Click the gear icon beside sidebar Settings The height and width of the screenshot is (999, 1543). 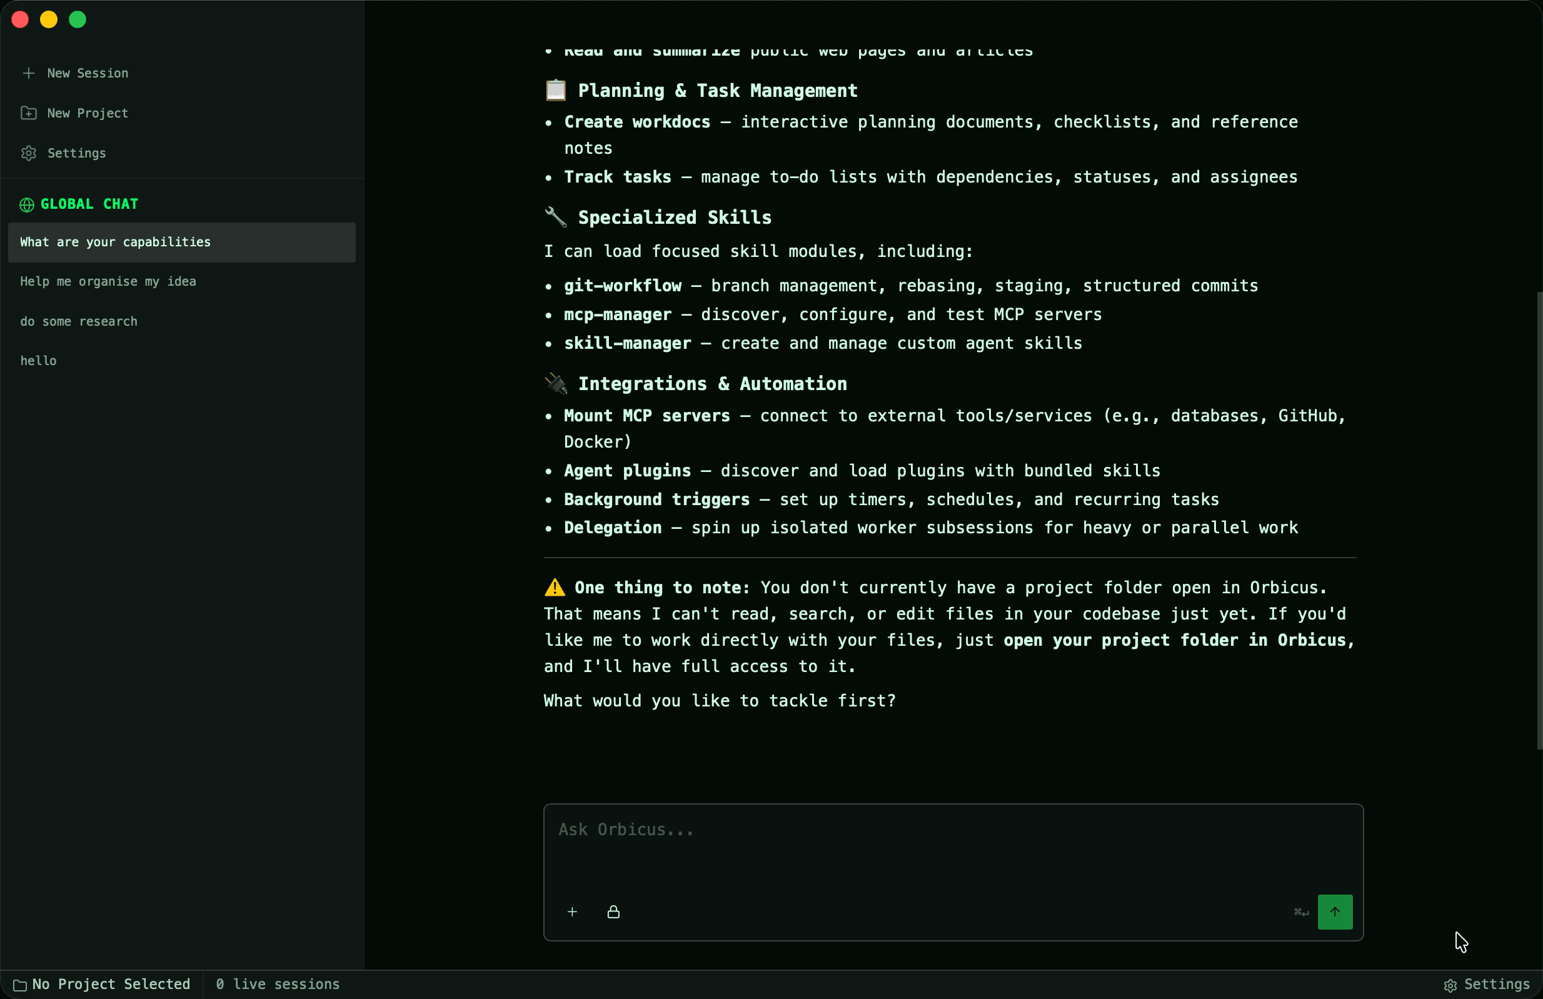pos(29,153)
